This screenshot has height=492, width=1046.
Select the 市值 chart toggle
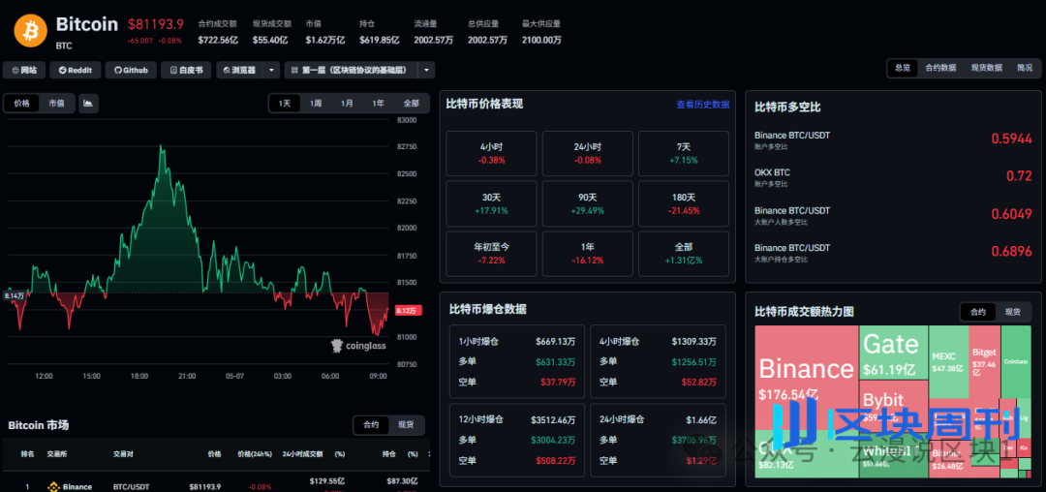(57, 104)
